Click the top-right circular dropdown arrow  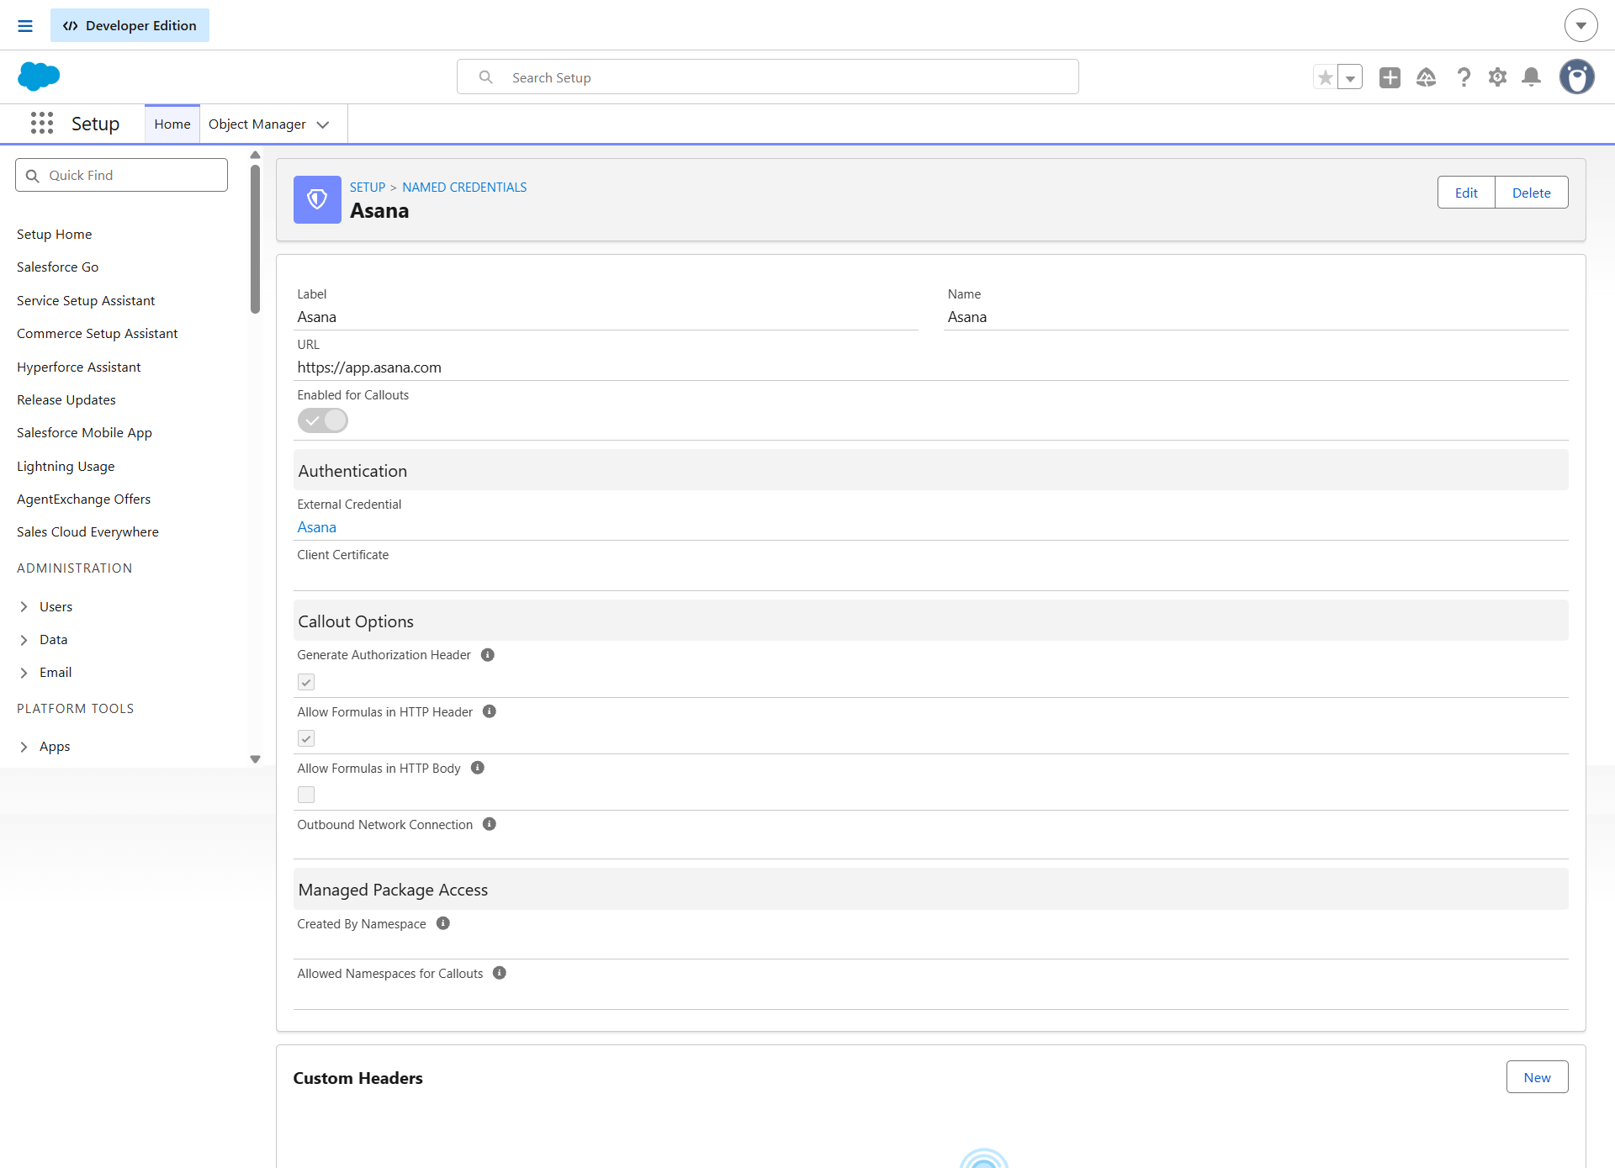click(1581, 25)
